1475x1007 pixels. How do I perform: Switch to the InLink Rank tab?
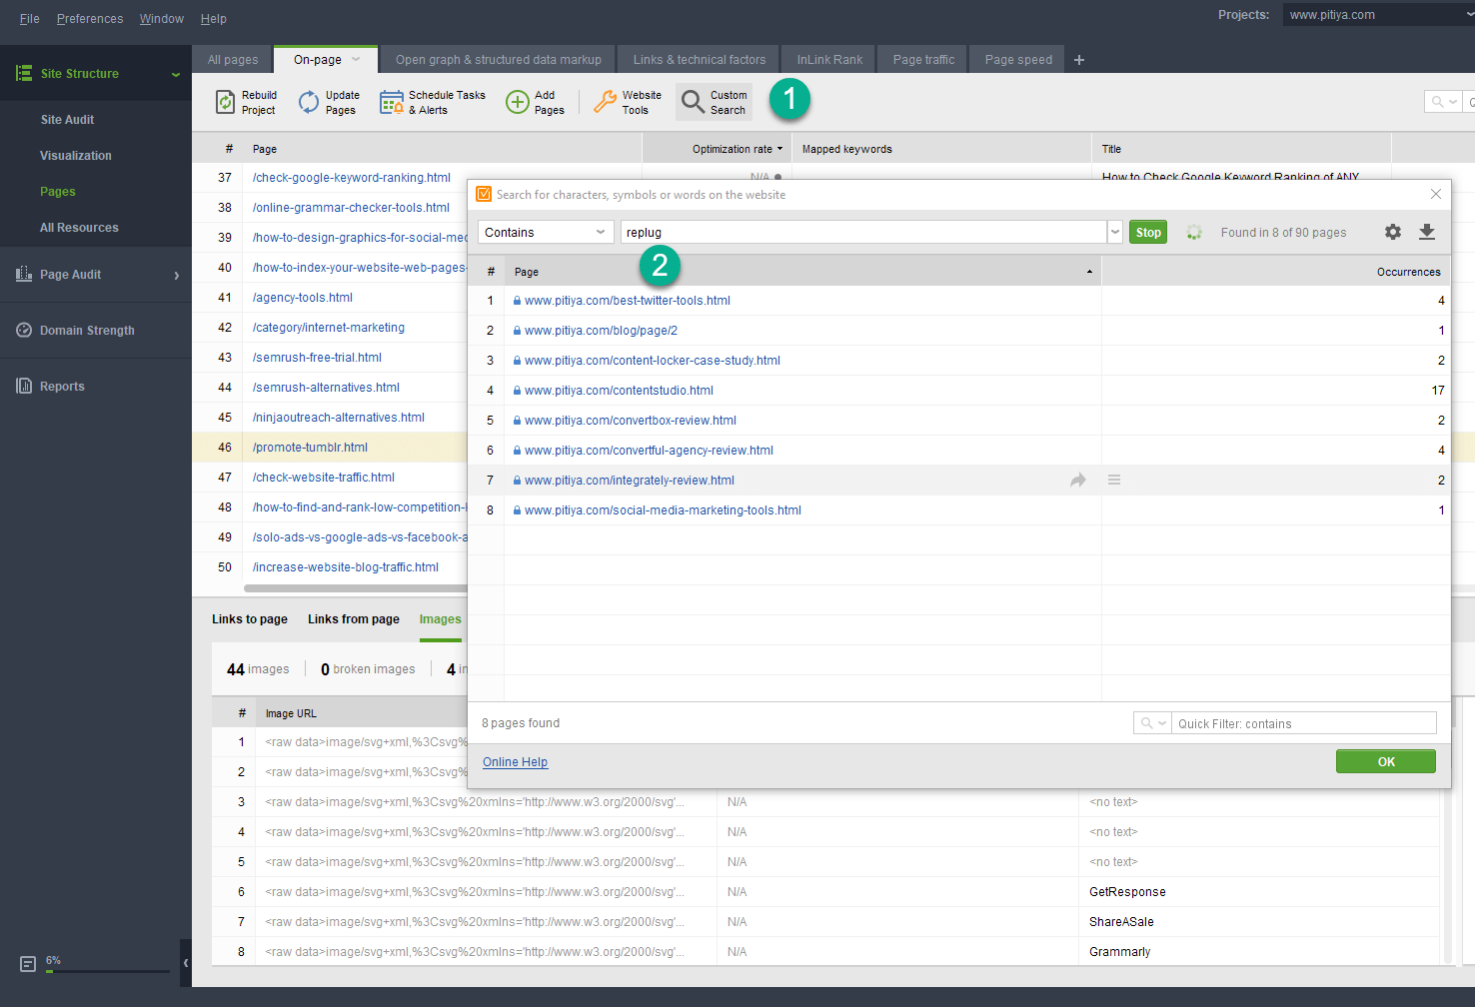(829, 60)
